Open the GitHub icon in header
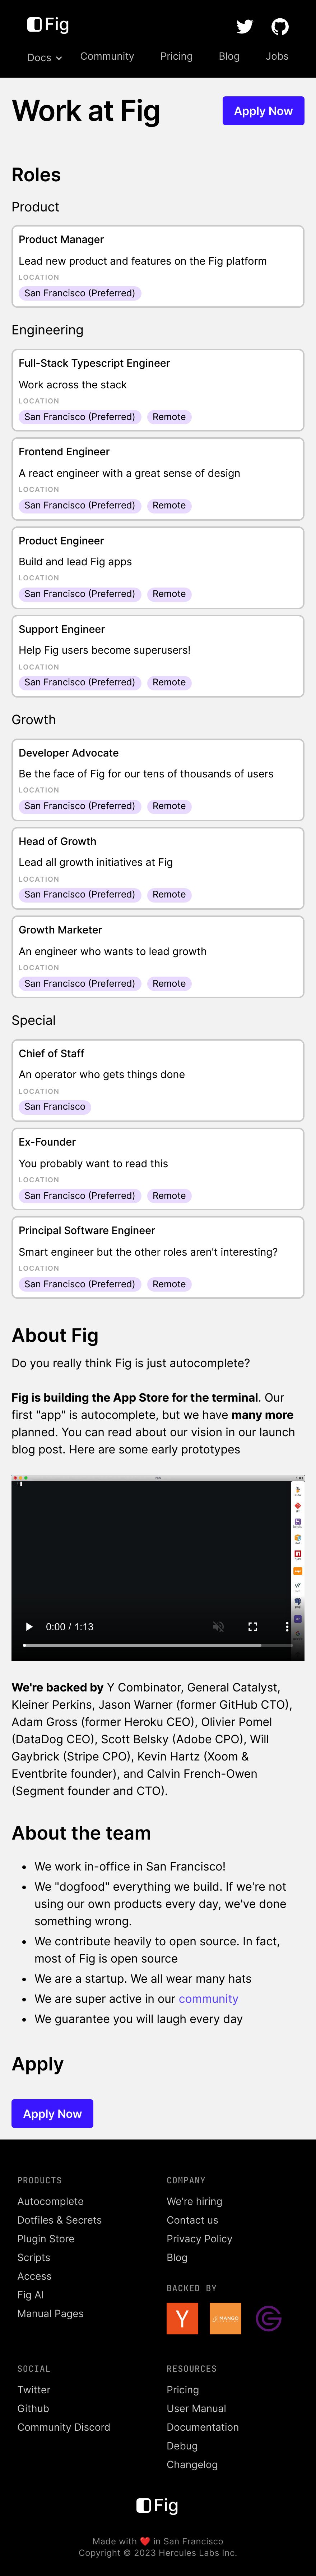The width and height of the screenshot is (316, 2576). 280,26
